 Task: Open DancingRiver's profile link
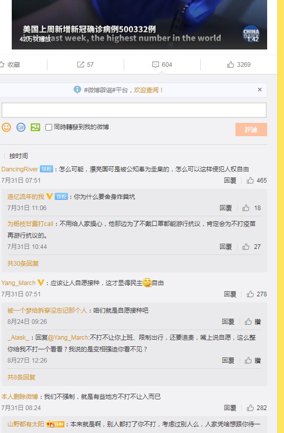(x=19, y=169)
